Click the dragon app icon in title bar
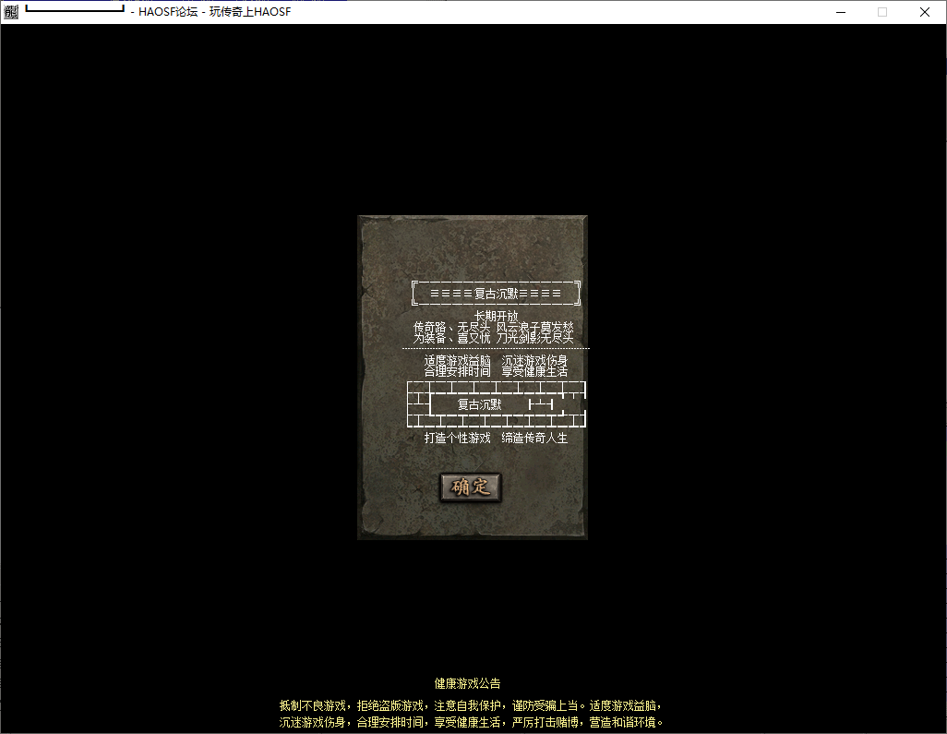 click(11, 12)
